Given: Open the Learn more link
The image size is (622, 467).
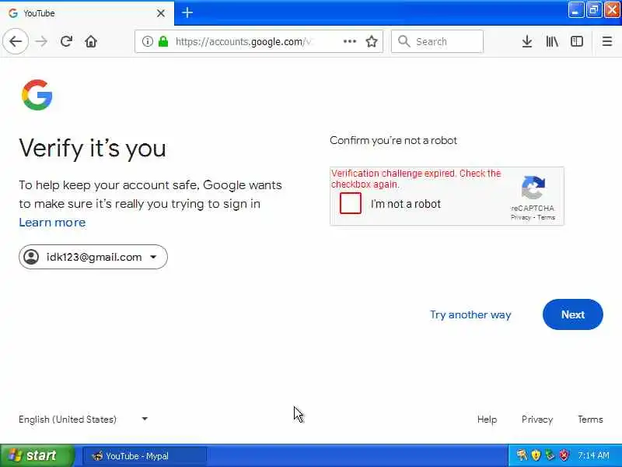Looking at the screenshot, I should click(x=52, y=223).
